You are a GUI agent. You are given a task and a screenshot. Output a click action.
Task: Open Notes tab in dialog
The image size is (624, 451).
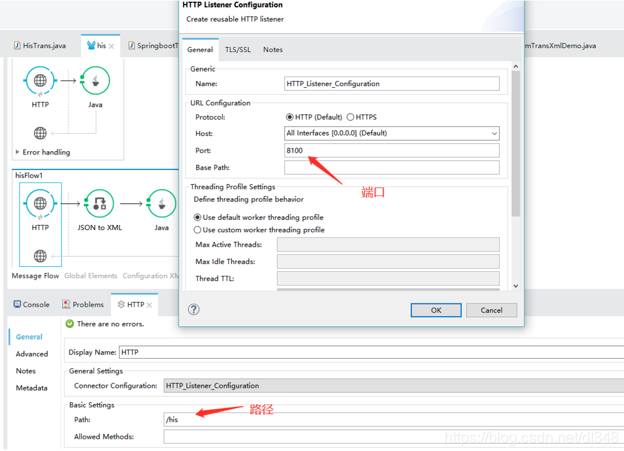pos(273,49)
